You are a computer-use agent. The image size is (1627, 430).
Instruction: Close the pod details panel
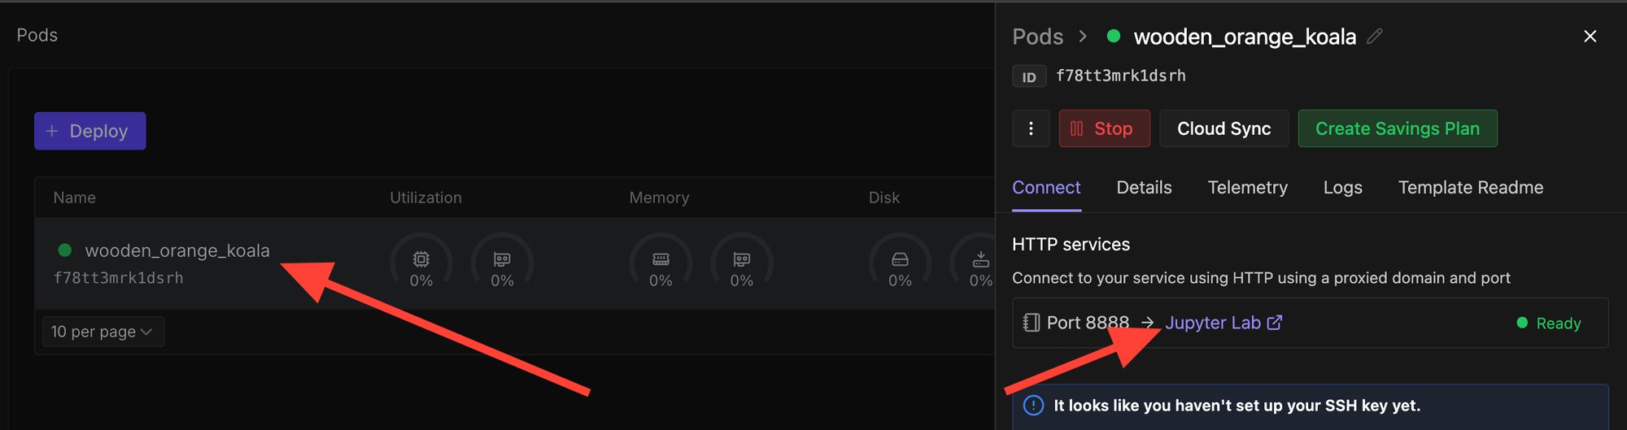point(1590,37)
